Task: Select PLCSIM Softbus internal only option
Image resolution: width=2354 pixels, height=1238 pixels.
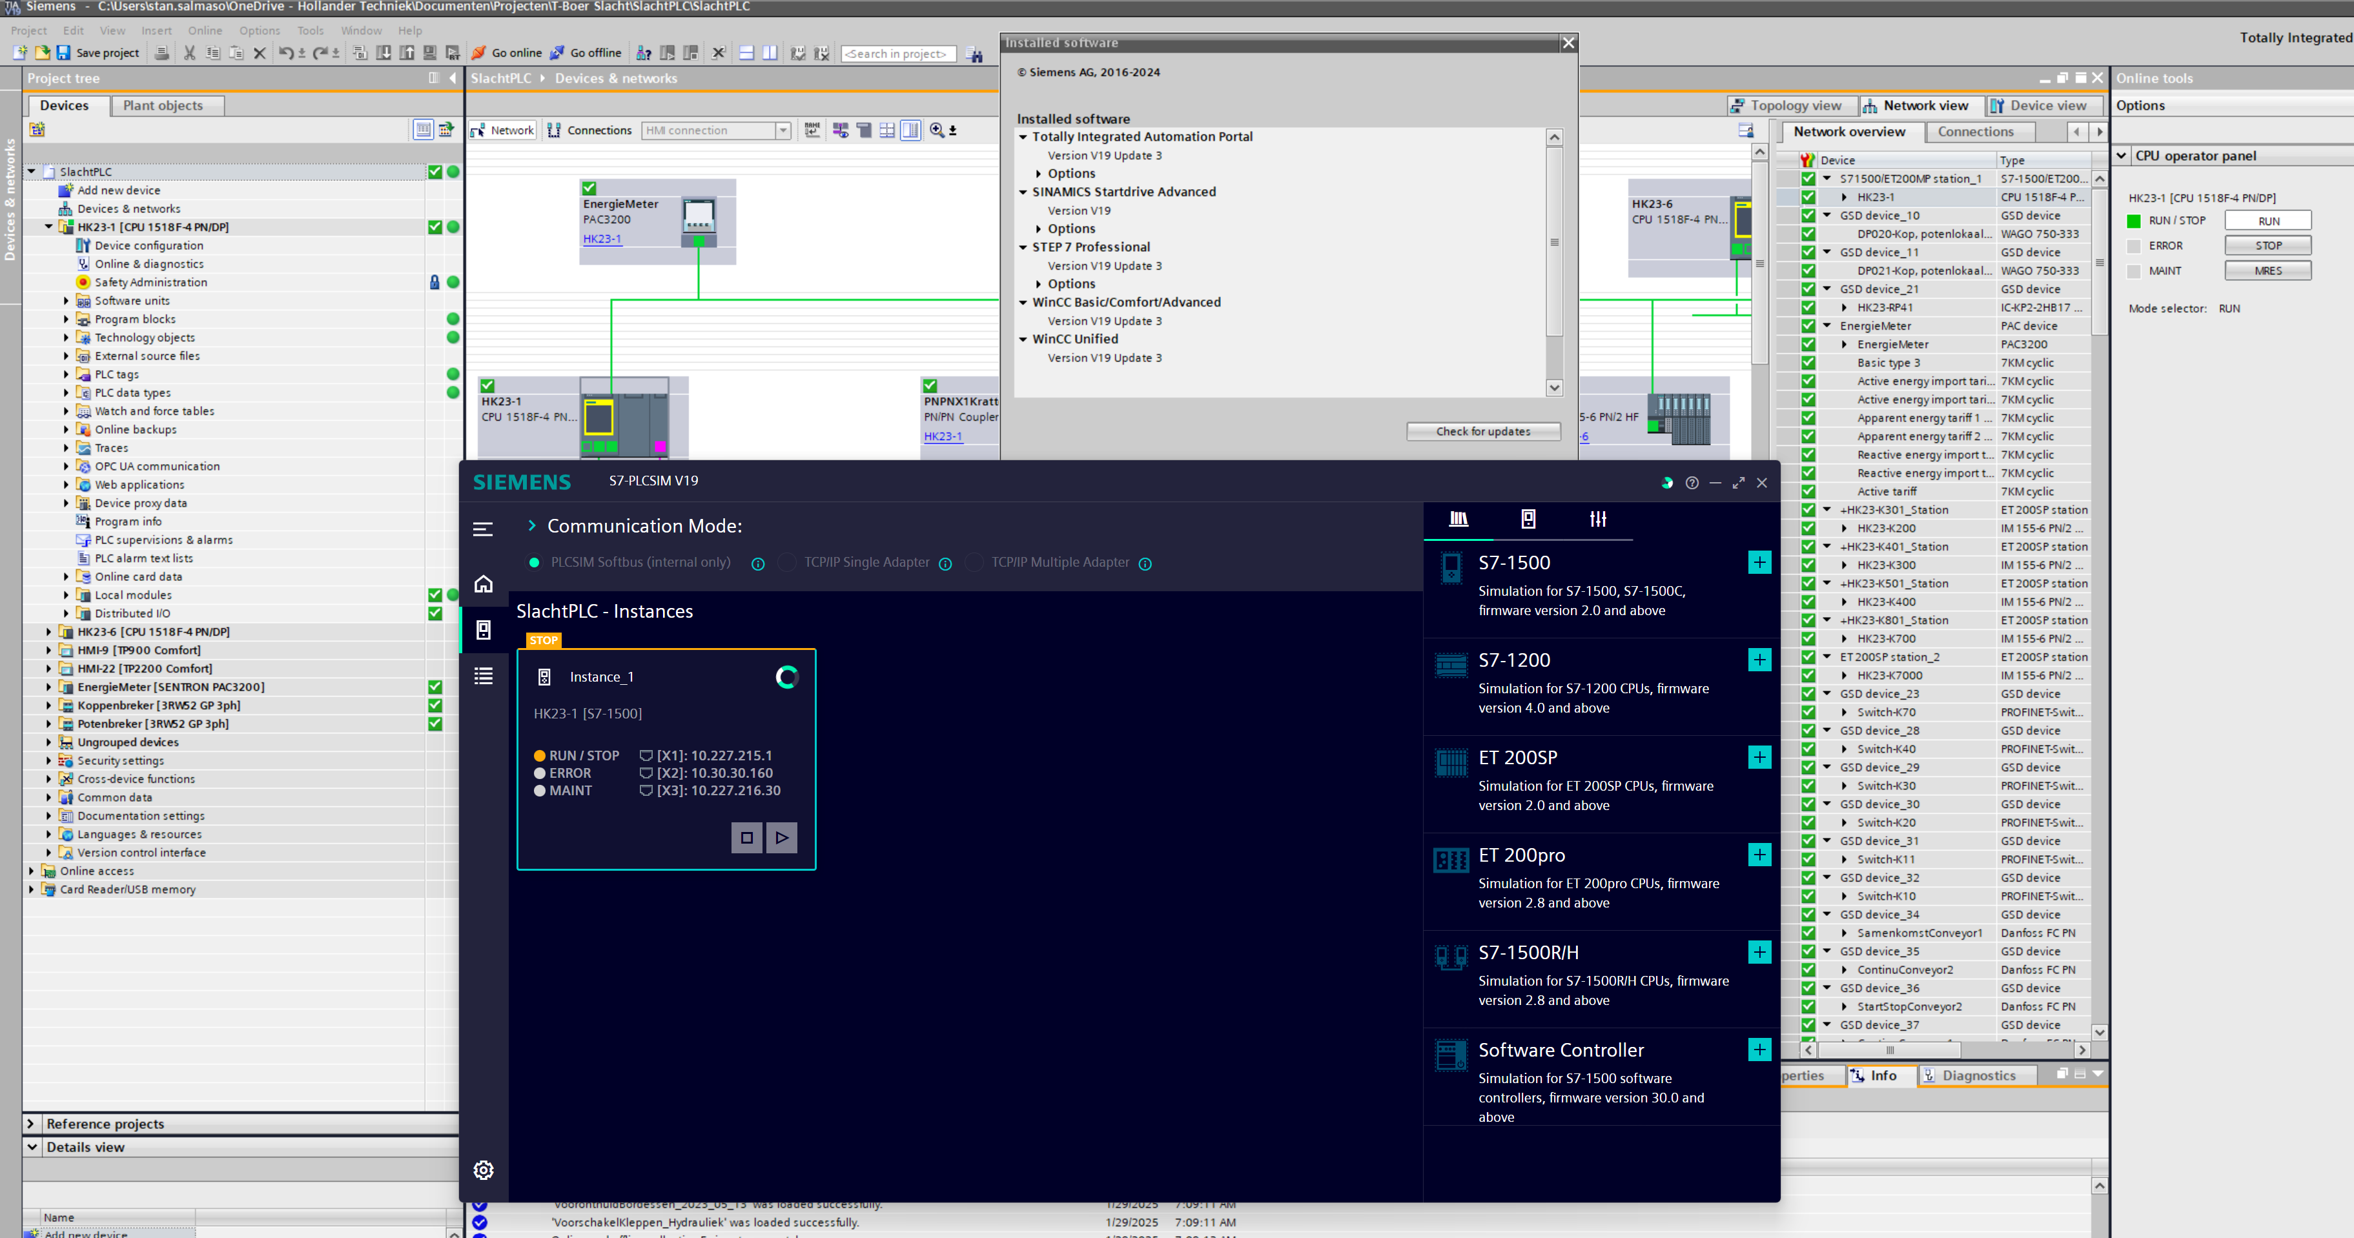Action: pyautogui.click(x=535, y=563)
